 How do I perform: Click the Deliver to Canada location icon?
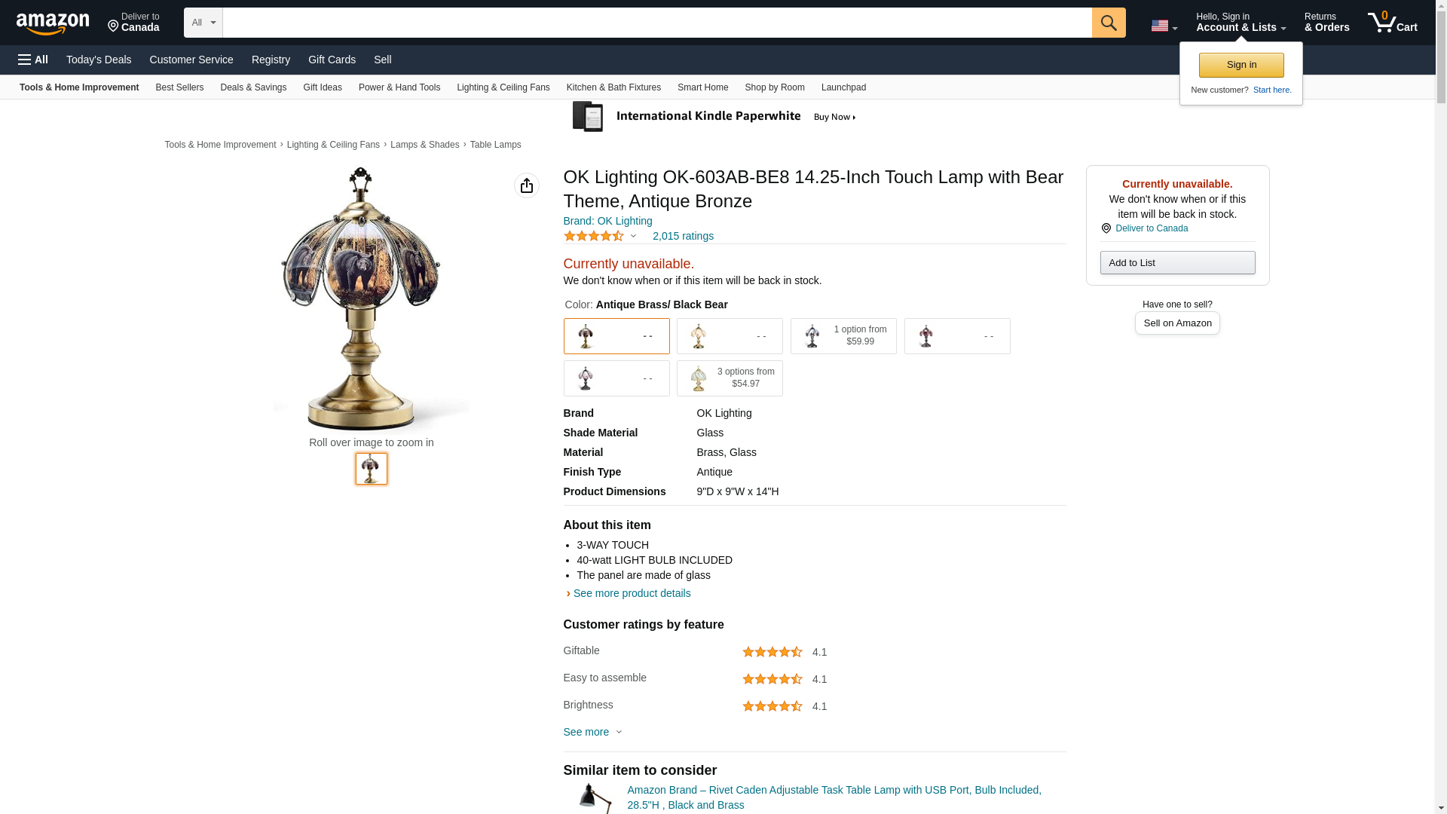click(x=1106, y=228)
